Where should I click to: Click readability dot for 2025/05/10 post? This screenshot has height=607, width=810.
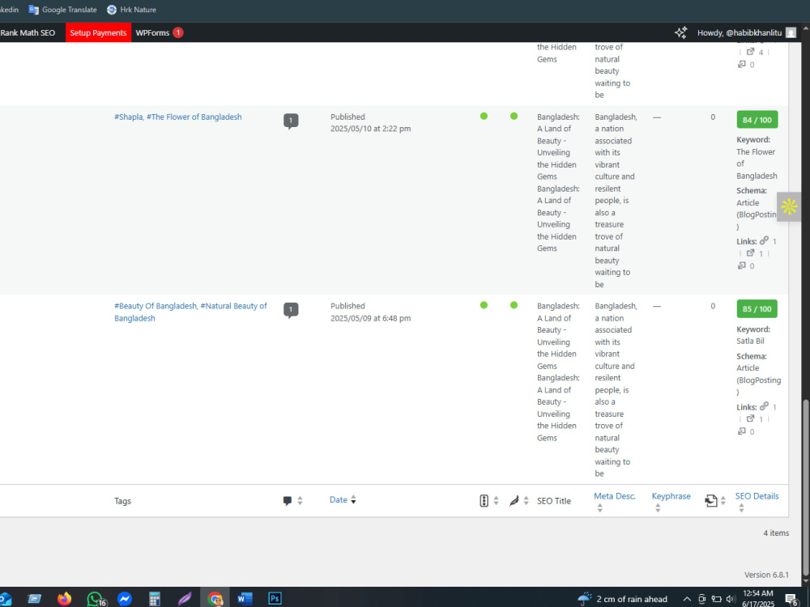(514, 116)
